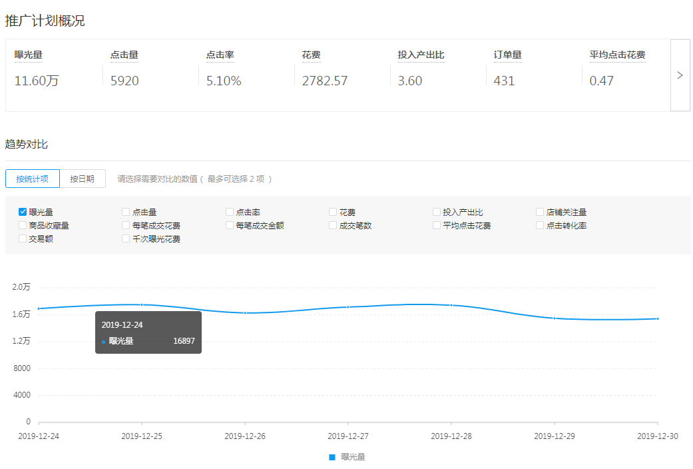This screenshot has width=693, height=469.
Task: Click the chart data point for 2019-12-28
Action: tap(451, 305)
